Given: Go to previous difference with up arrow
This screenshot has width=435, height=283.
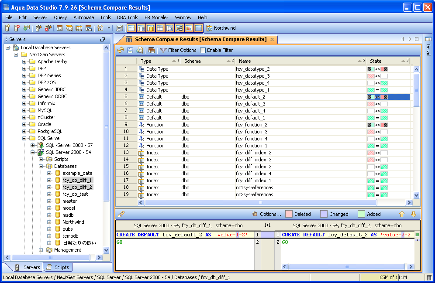Looking at the screenshot, I should (x=402, y=214).
